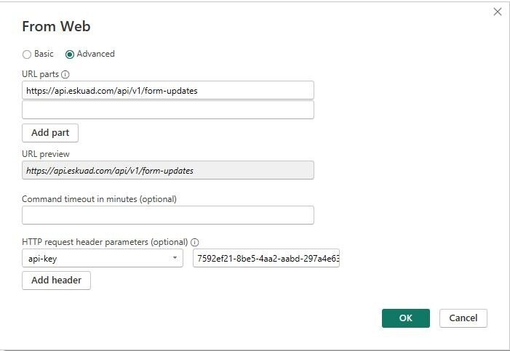
Task: Focus the Command timeout input field
Action: point(167,215)
